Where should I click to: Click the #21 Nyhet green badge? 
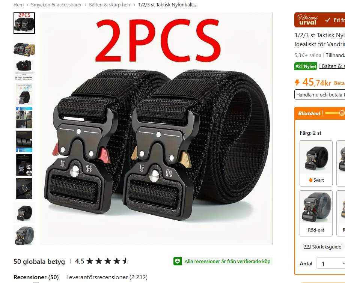306,66
